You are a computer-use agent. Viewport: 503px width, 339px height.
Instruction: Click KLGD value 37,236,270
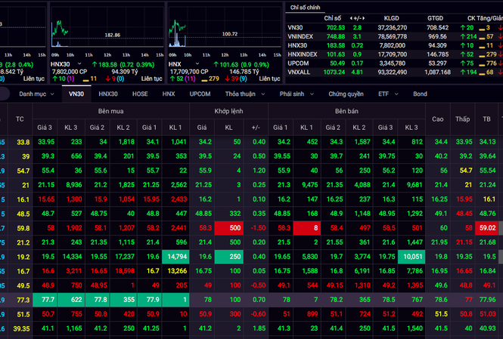click(393, 27)
